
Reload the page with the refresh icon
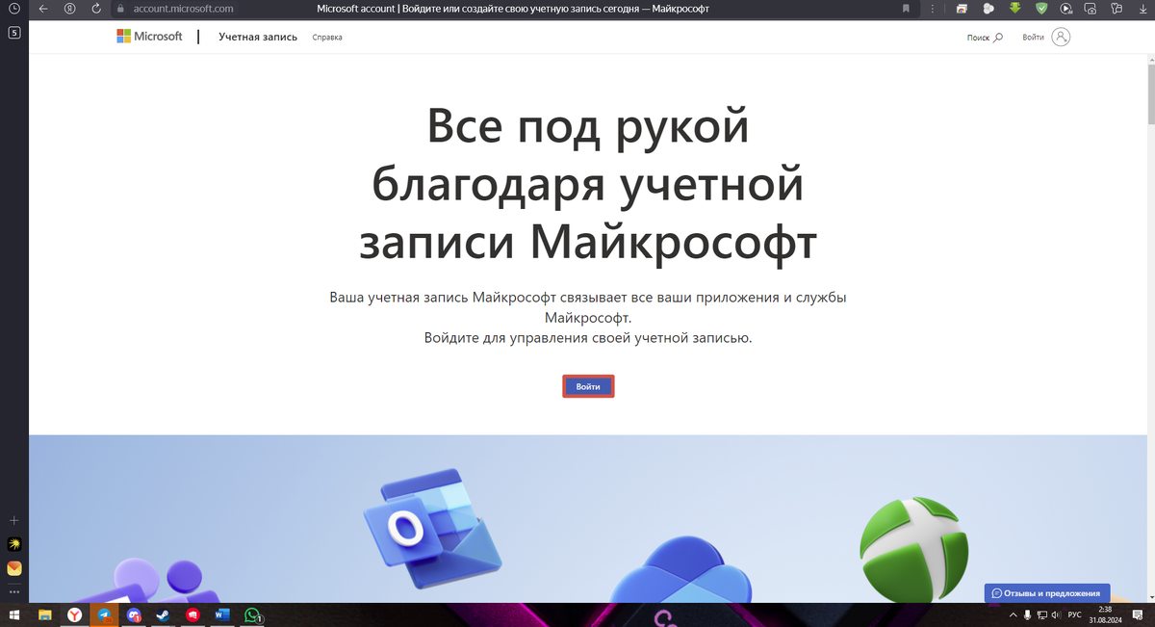tap(95, 9)
